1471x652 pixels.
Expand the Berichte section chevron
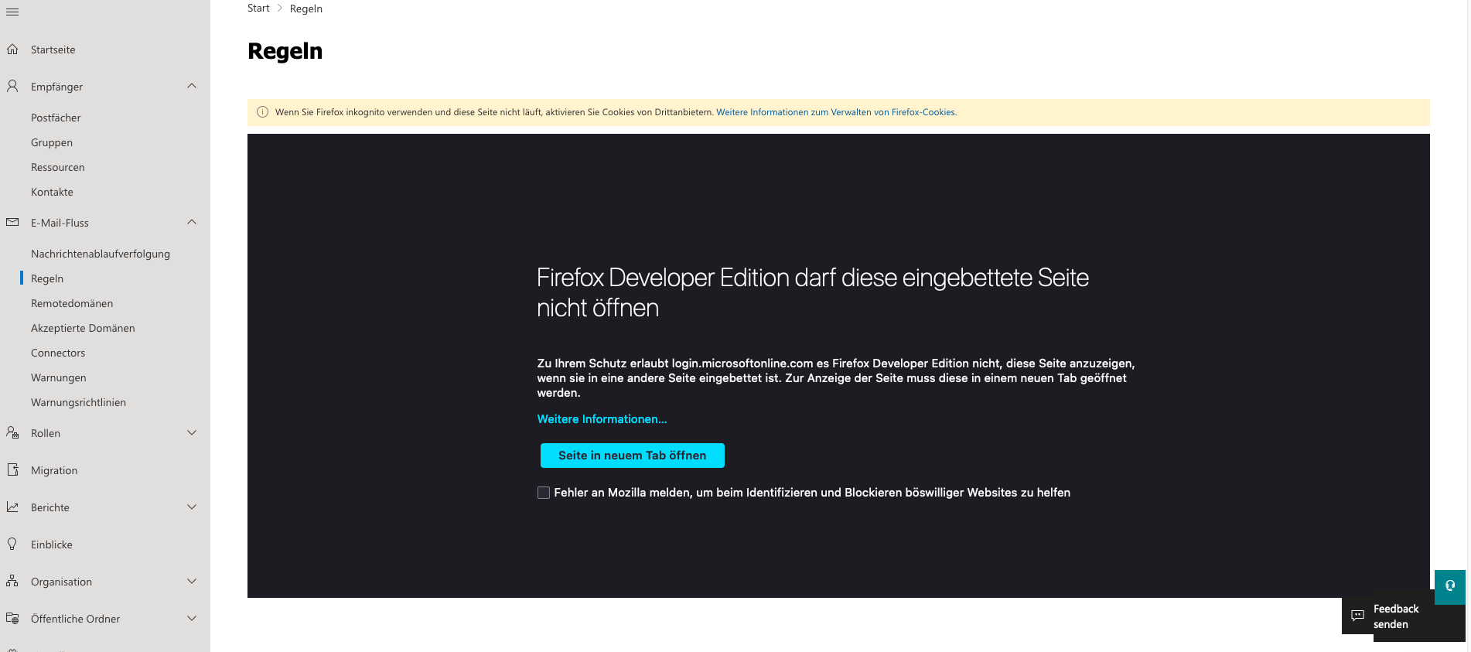coord(192,507)
